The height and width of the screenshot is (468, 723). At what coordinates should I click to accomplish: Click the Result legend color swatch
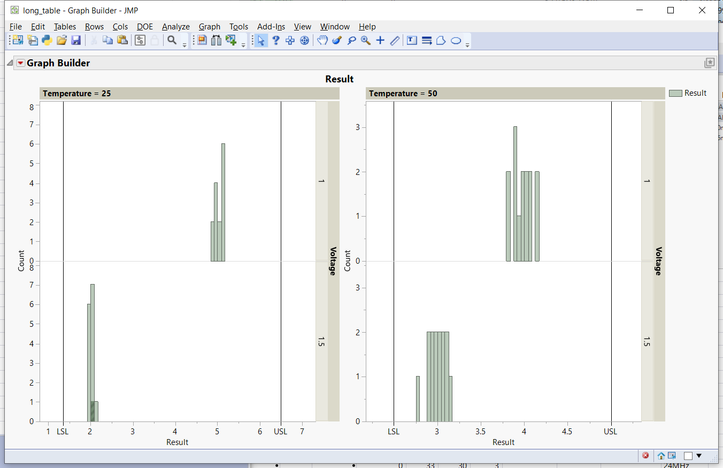click(x=675, y=93)
